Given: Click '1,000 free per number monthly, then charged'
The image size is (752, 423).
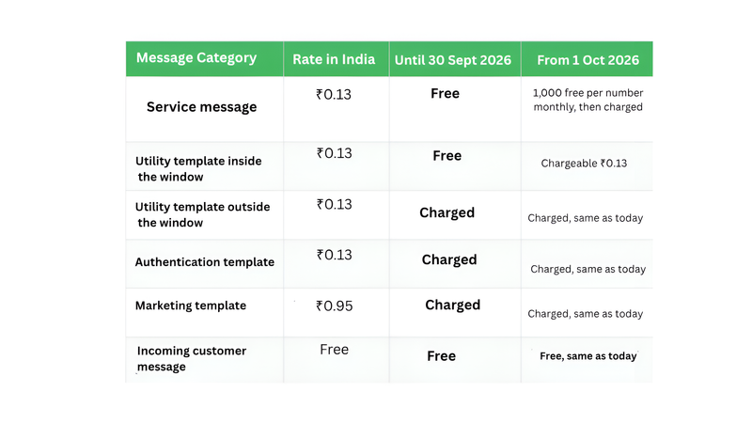Looking at the screenshot, I should point(588,100).
